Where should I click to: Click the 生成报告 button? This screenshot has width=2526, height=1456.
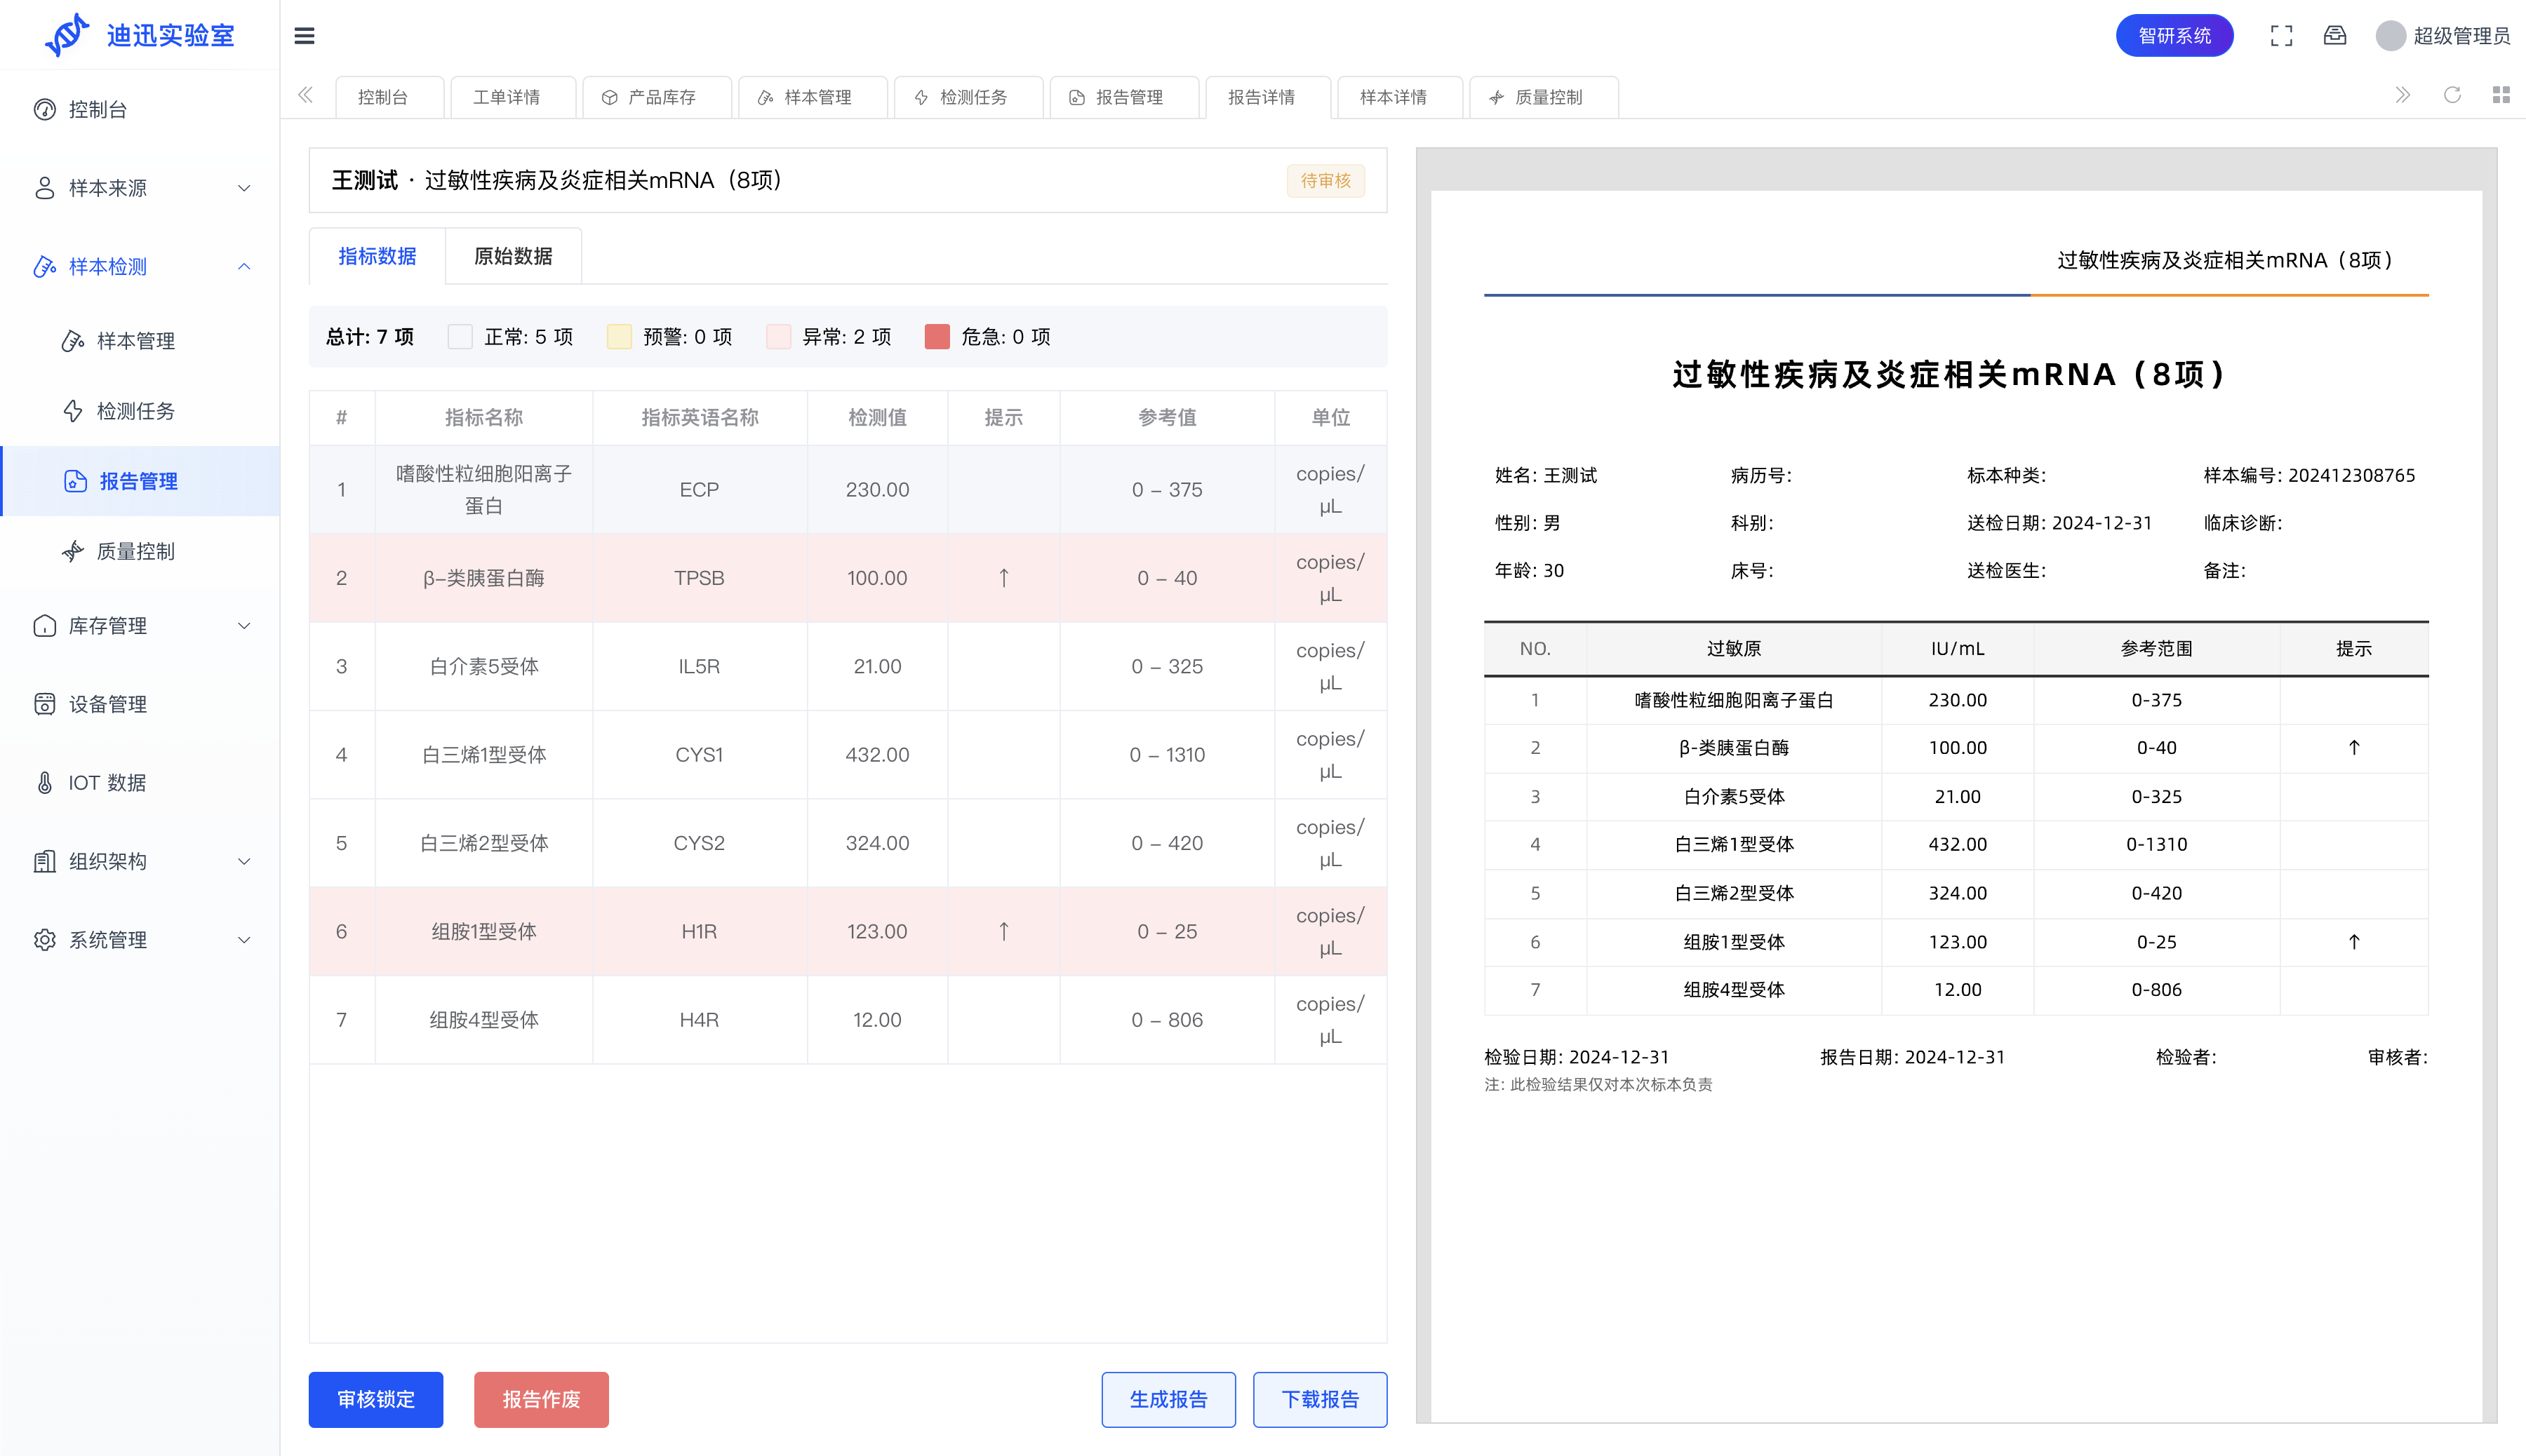(1168, 1400)
